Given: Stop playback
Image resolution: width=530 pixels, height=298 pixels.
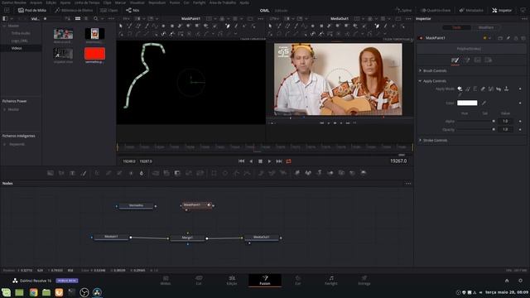Looking at the screenshot, I should coord(260,161).
